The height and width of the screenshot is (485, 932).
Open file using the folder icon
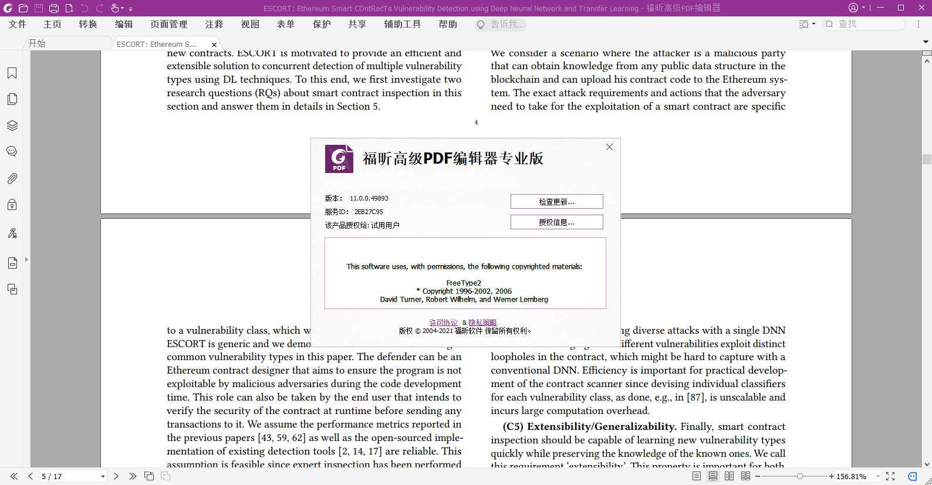pos(23,8)
